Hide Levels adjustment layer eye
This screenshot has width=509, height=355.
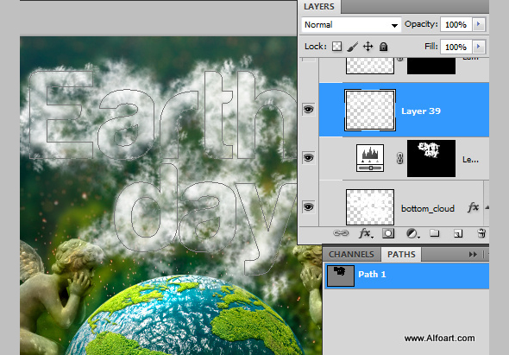coord(308,158)
